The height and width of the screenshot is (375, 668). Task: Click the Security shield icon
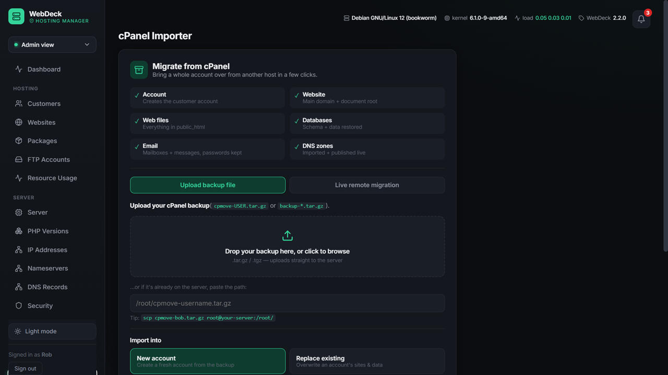[19, 306]
